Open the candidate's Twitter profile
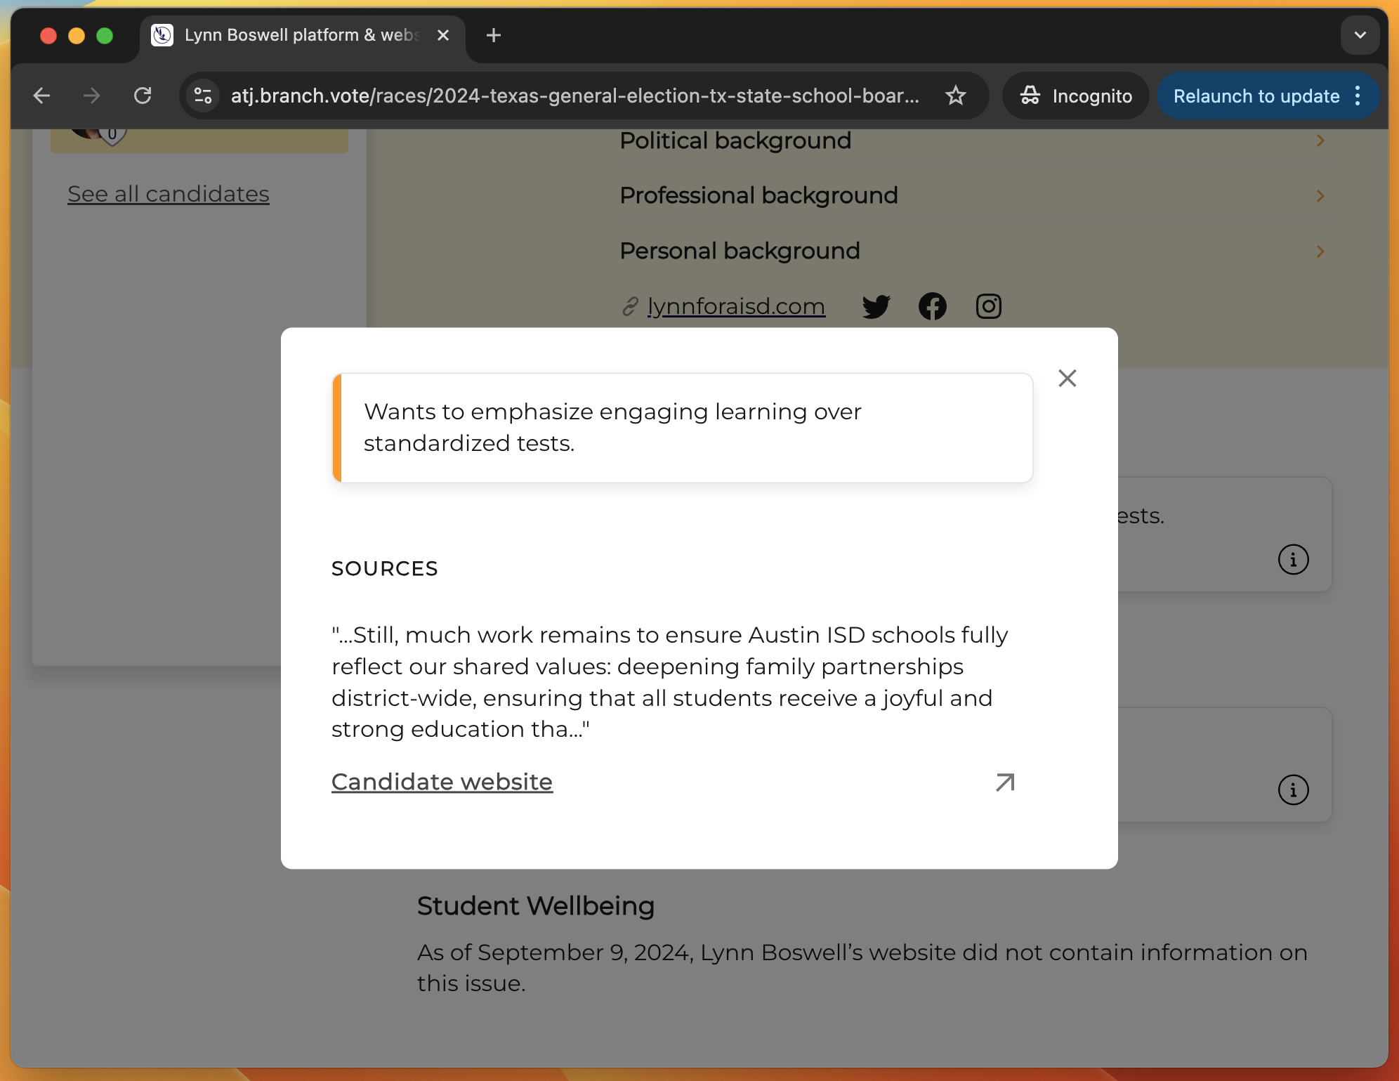The height and width of the screenshot is (1081, 1399). pyautogui.click(x=876, y=306)
